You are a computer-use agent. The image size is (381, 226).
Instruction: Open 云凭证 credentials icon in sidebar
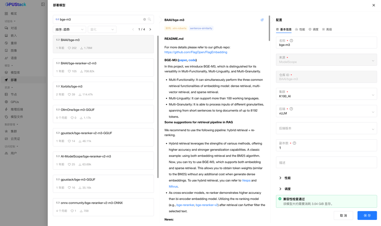point(7,139)
